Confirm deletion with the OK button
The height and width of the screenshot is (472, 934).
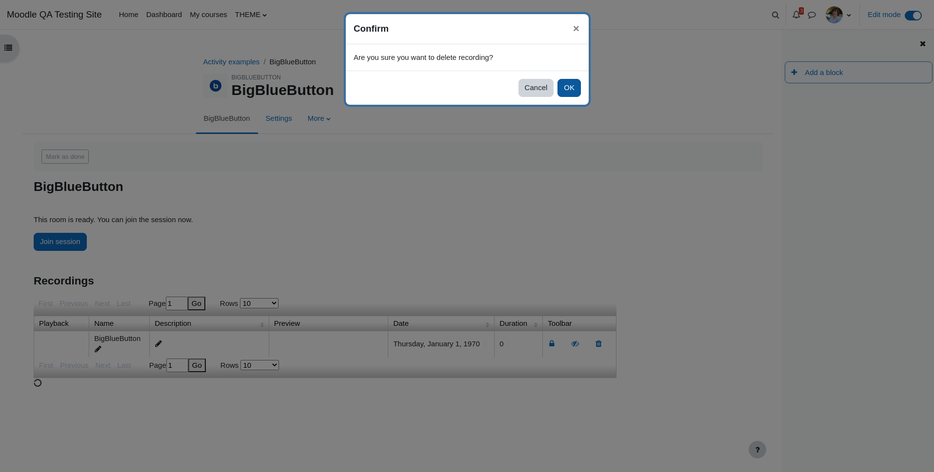pyautogui.click(x=569, y=88)
